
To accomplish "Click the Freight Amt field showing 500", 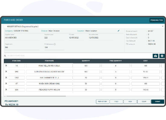I will (22, 47).
